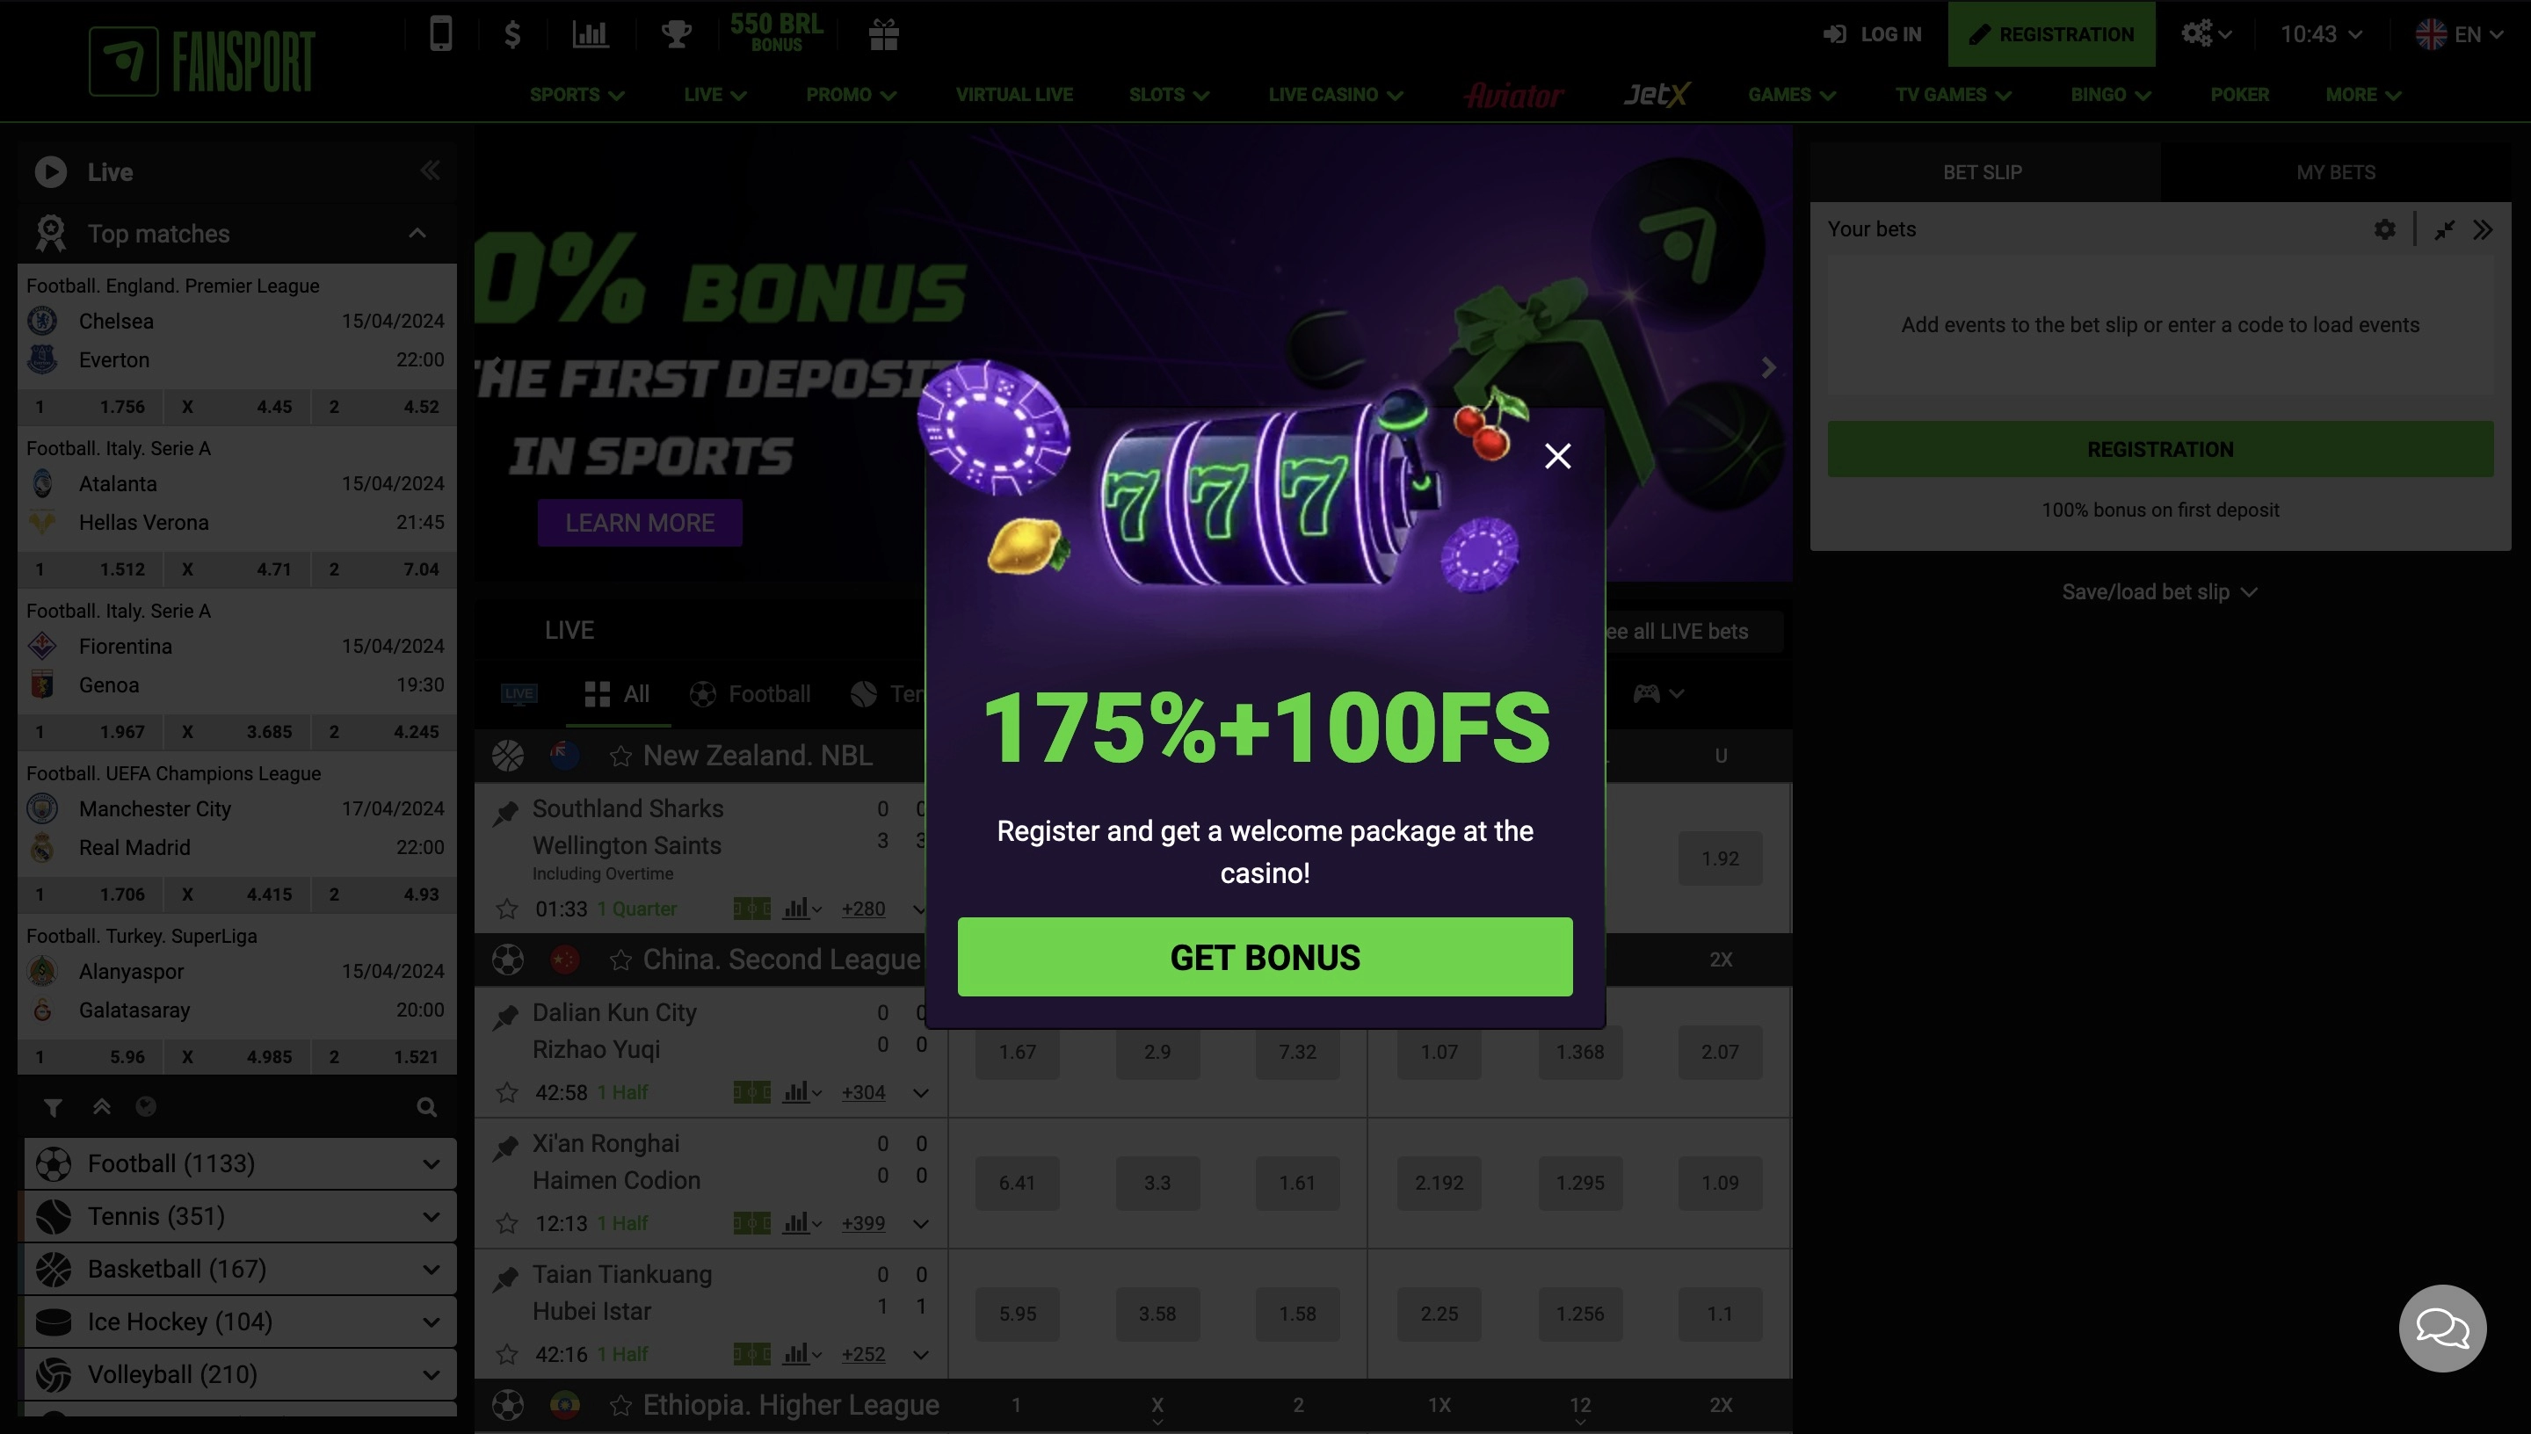Click the GET BONUS button
The image size is (2531, 1434).
pos(1265,956)
